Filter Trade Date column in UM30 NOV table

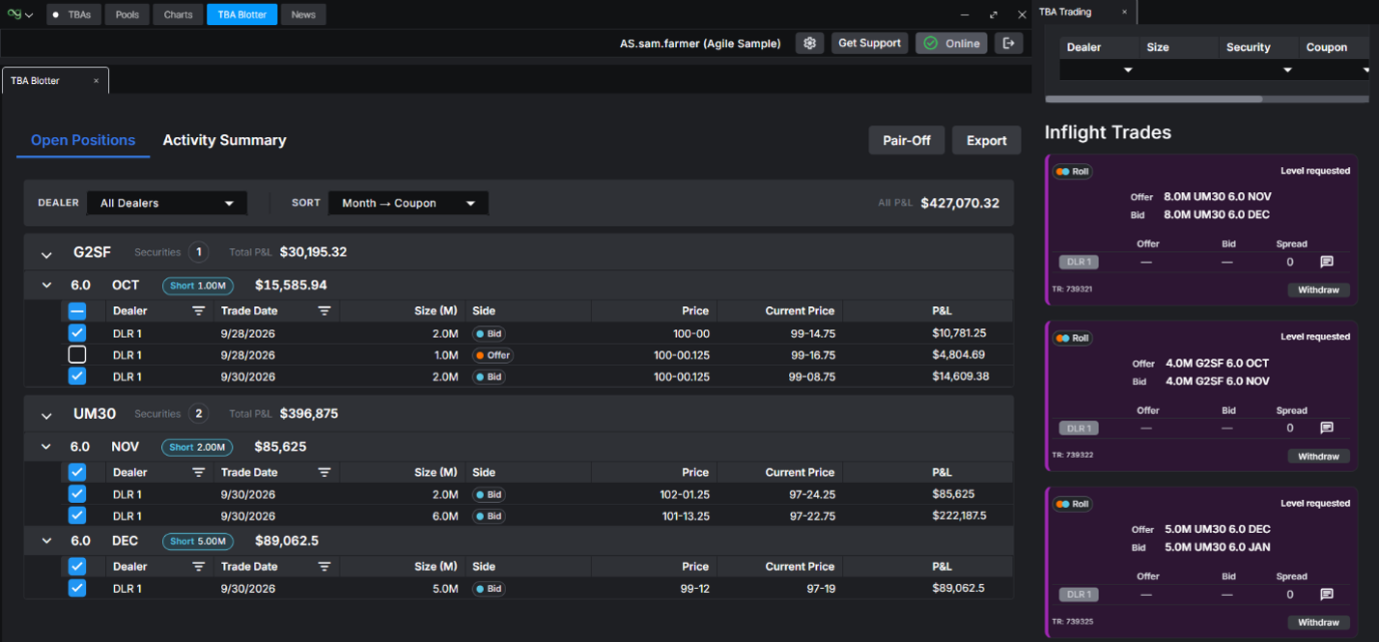click(324, 472)
